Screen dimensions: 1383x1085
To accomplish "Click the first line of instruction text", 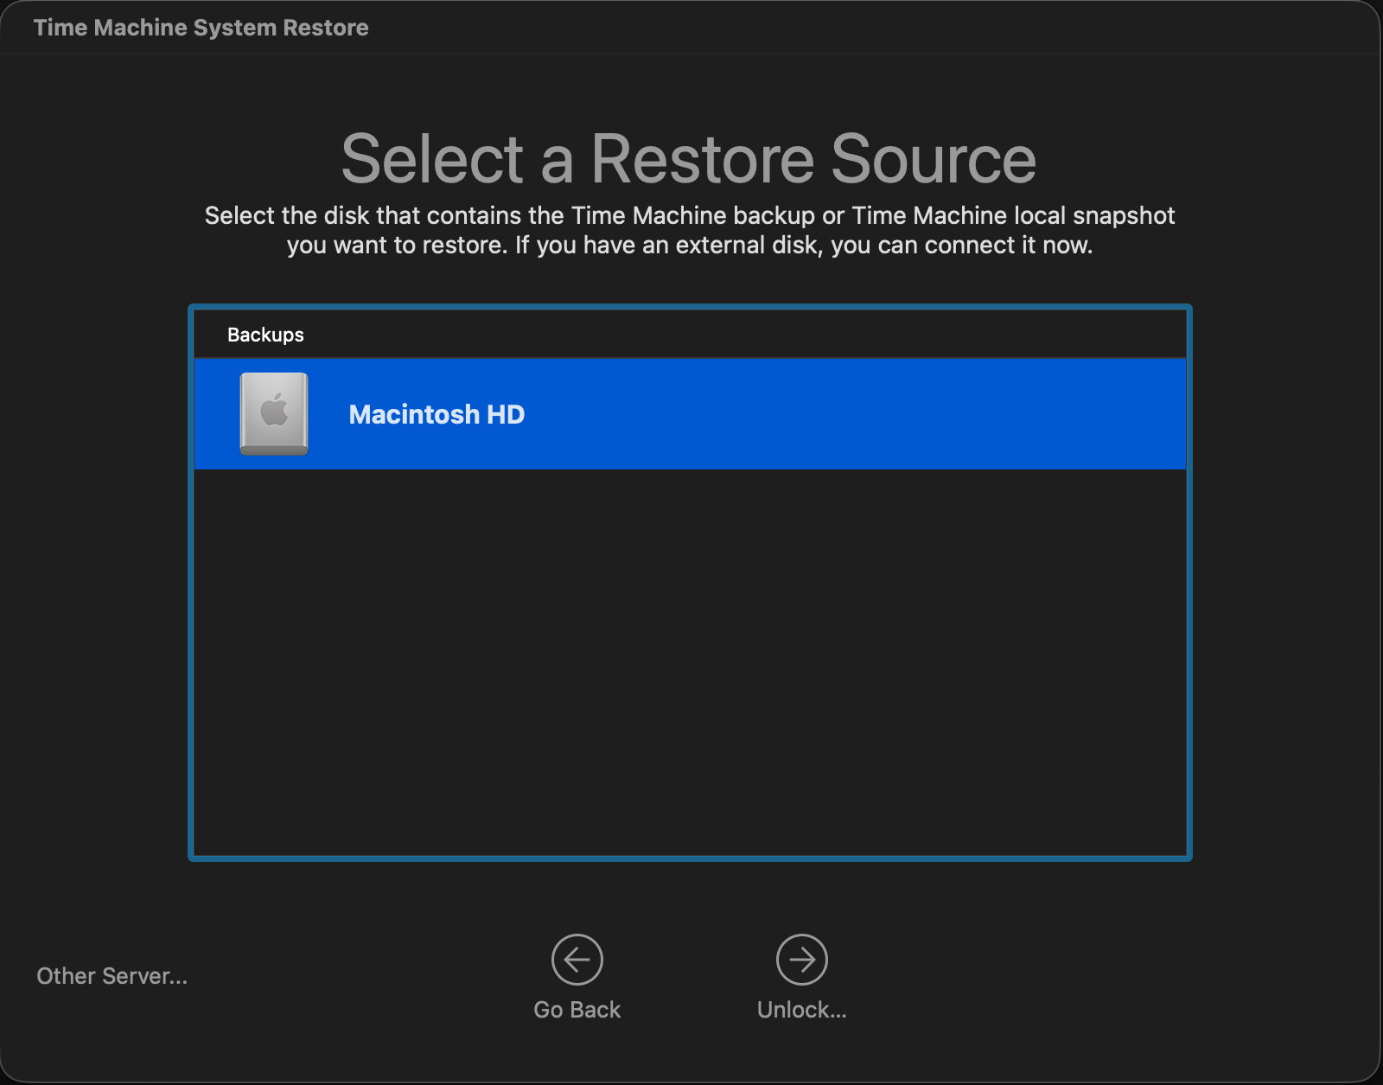I will coord(689,215).
